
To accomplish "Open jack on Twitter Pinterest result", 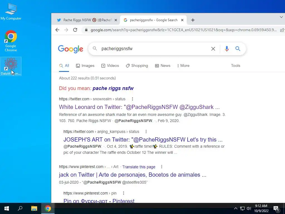I will [132, 175].
